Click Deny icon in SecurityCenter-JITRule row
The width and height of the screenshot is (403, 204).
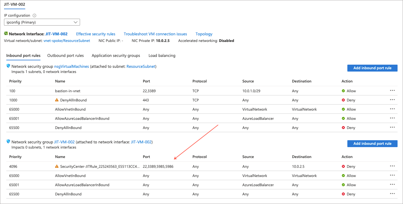343,166
